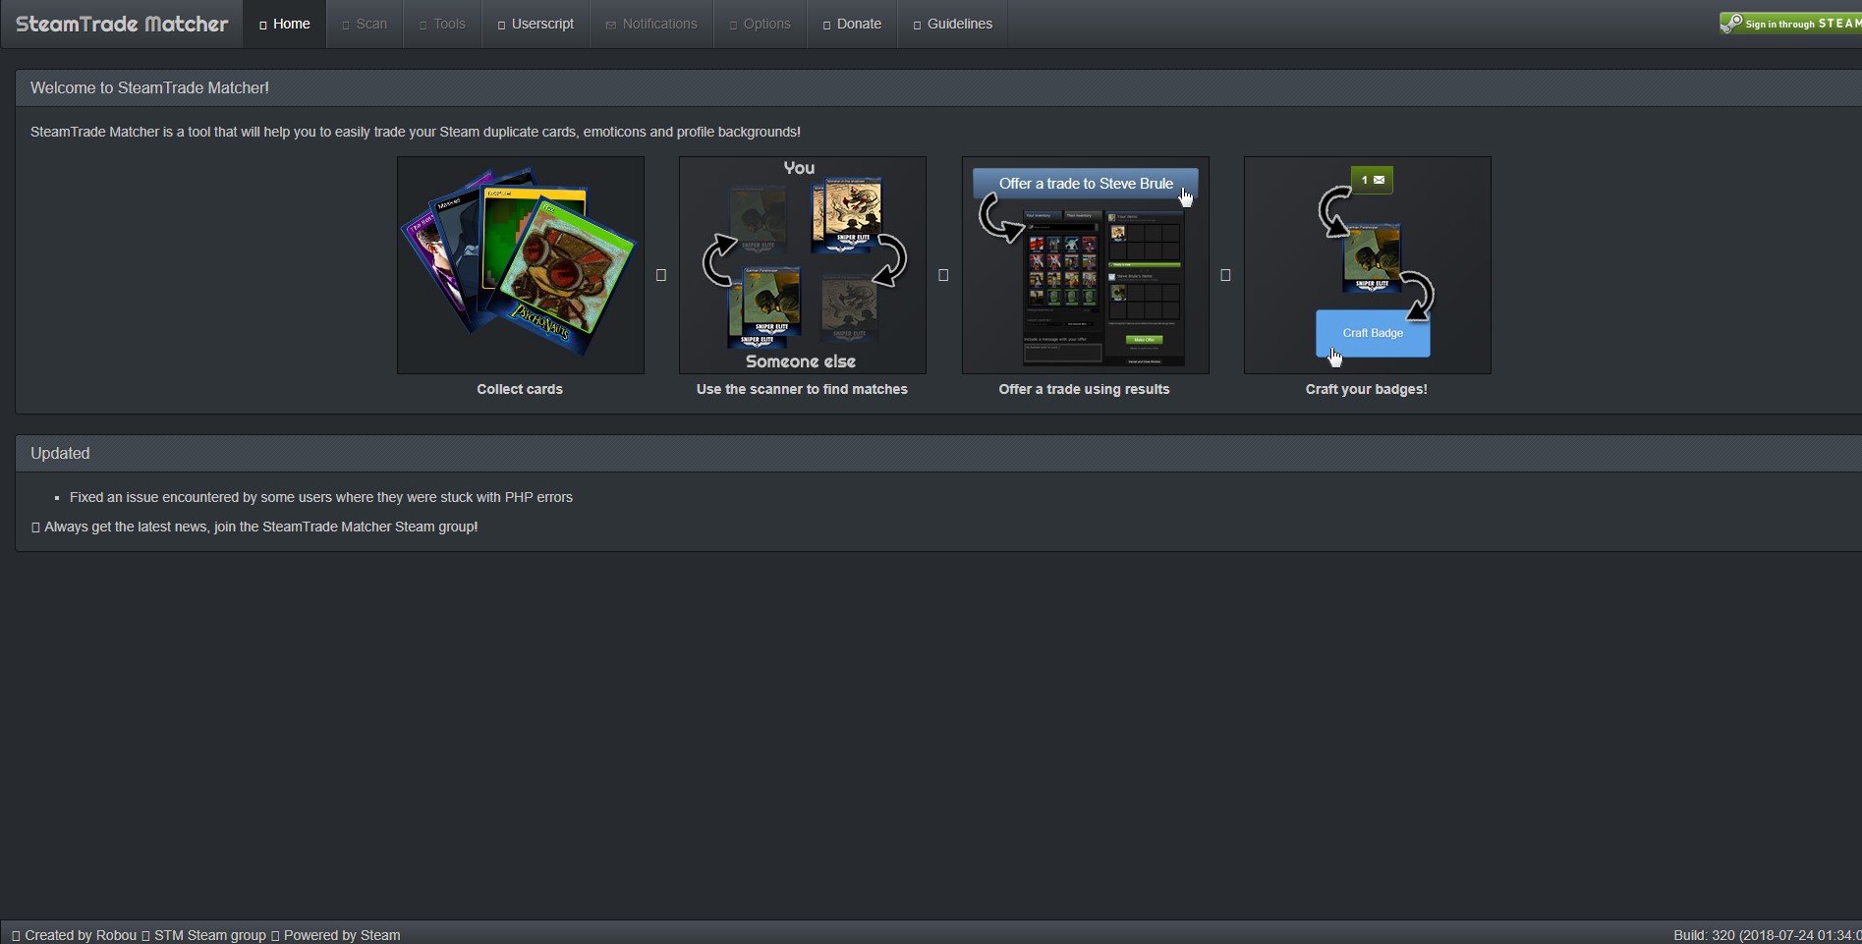Click the Build 320 version text
Viewport: 1862px width, 944px height.
[x=1767, y=935]
